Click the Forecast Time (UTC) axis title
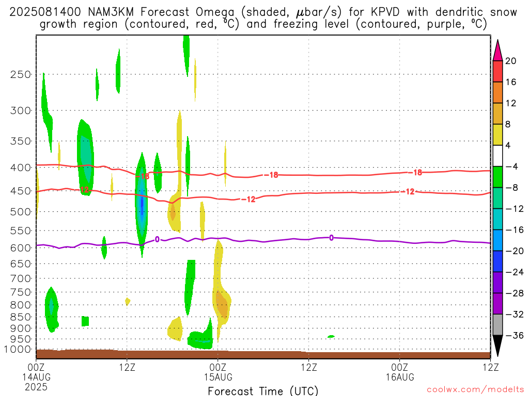Screen dimensions: 529x396 [x=263, y=391]
